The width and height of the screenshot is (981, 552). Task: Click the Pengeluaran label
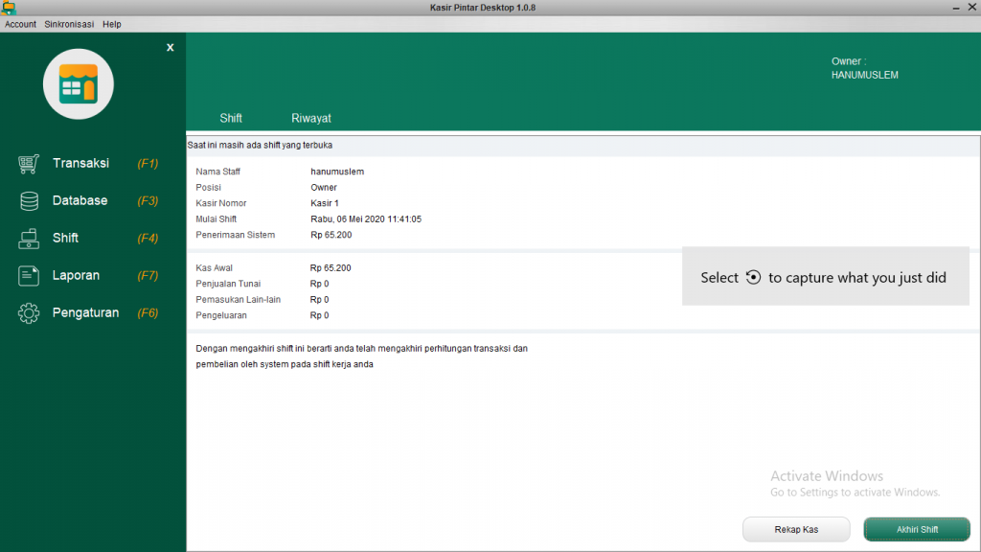coord(221,315)
